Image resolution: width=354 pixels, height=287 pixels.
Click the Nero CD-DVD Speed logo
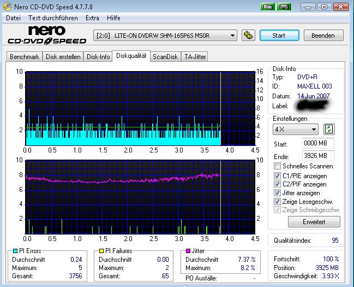(x=47, y=36)
